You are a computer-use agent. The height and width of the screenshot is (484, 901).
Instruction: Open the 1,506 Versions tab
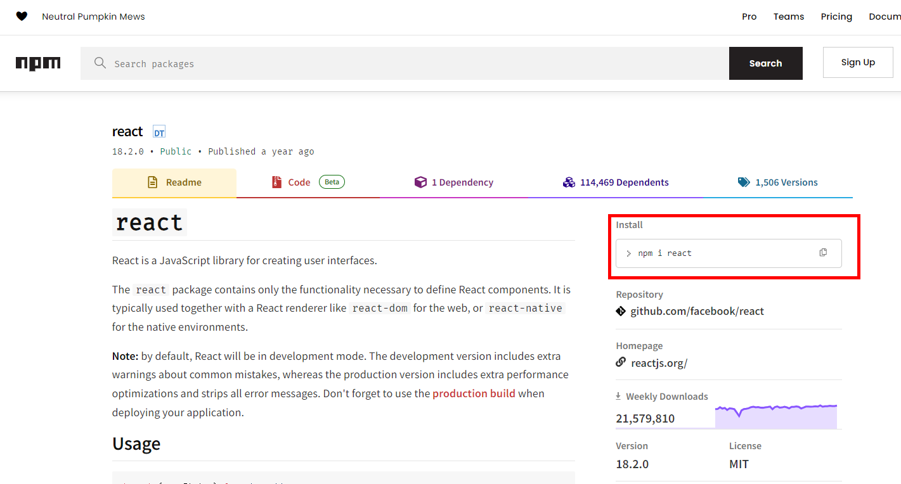[778, 182]
